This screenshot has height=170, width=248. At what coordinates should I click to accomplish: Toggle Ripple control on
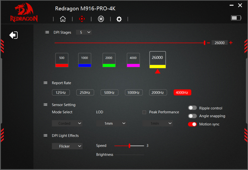pos(192,108)
